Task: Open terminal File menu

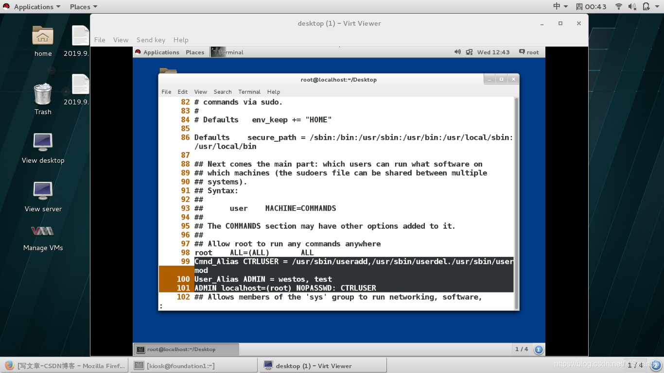Action: [x=166, y=91]
